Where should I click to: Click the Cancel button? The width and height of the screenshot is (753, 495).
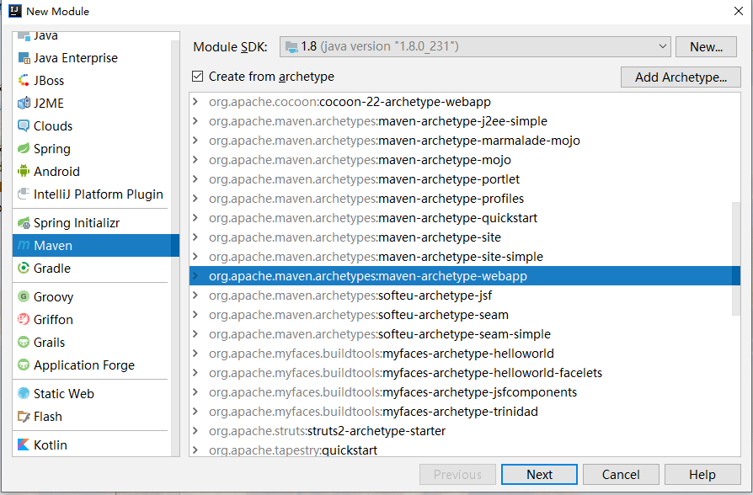(621, 474)
